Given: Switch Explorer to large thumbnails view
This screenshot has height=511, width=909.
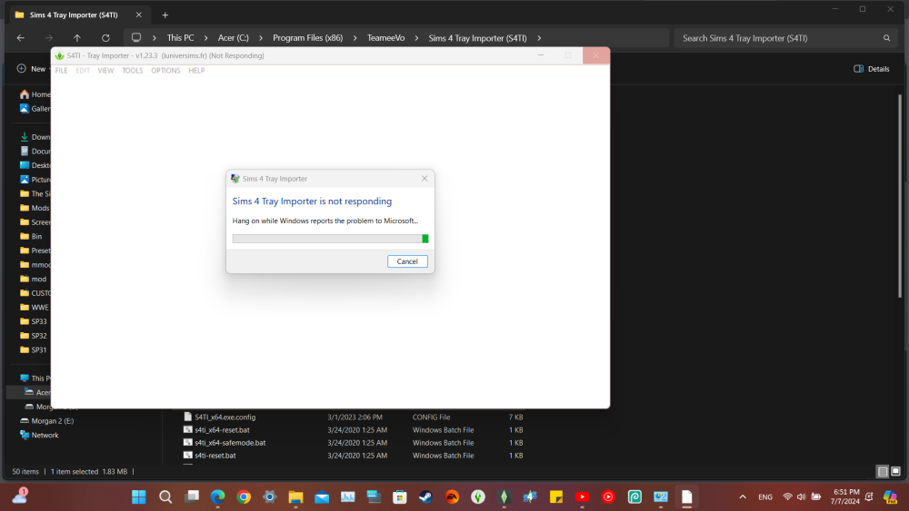Looking at the screenshot, I should [x=895, y=472].
